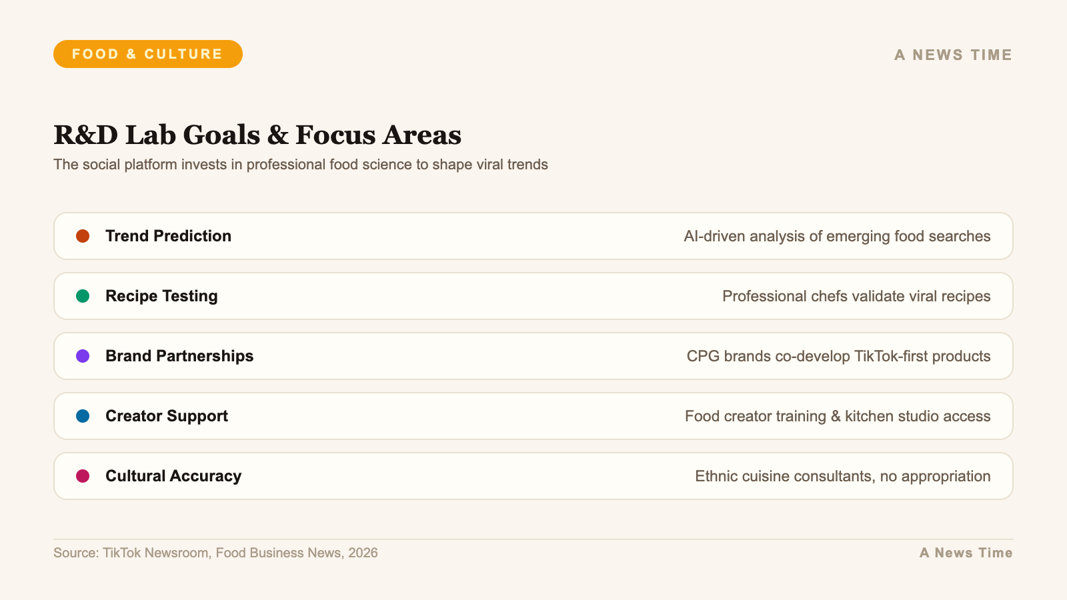Image resolution: width=1067 pixels, height=600 pixels.
Task: Click the R&D Lab Goals headline
Action: point(257,135)
